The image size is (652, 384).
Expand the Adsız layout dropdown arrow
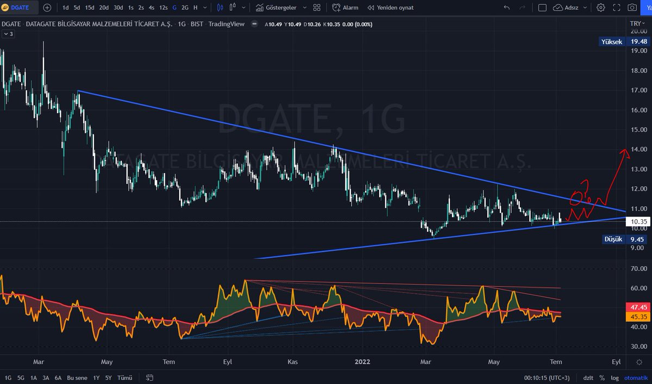[586, 8]
